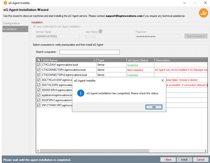The width and height of the screenshot is (210, 163).
Task: Uncheck the CTXCONNECTSRV2.eginnovations.local checkbox
Action: click(x=39, y=75)
